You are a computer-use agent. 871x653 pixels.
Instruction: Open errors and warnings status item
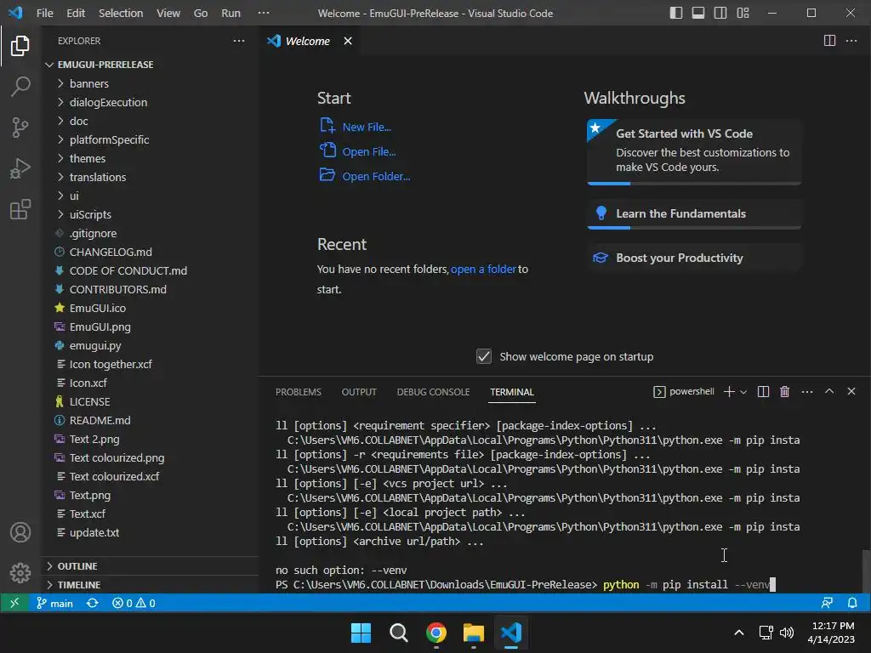(x=134, y=603)
